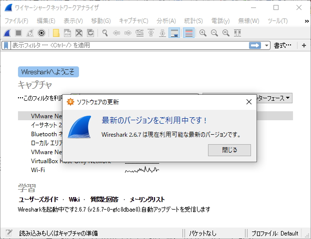Screen dimensions: 311x239
Task: Toggle packet colorization icon
Action: pyautogui.click(x=188, y=33)
